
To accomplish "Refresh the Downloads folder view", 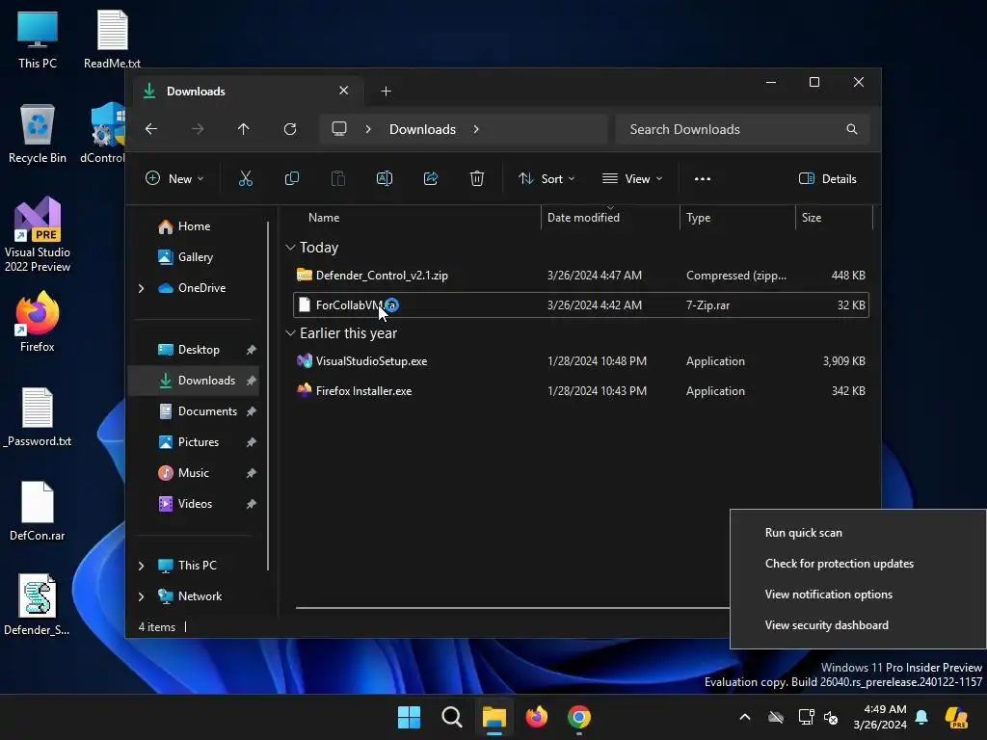I will (289, 129).
